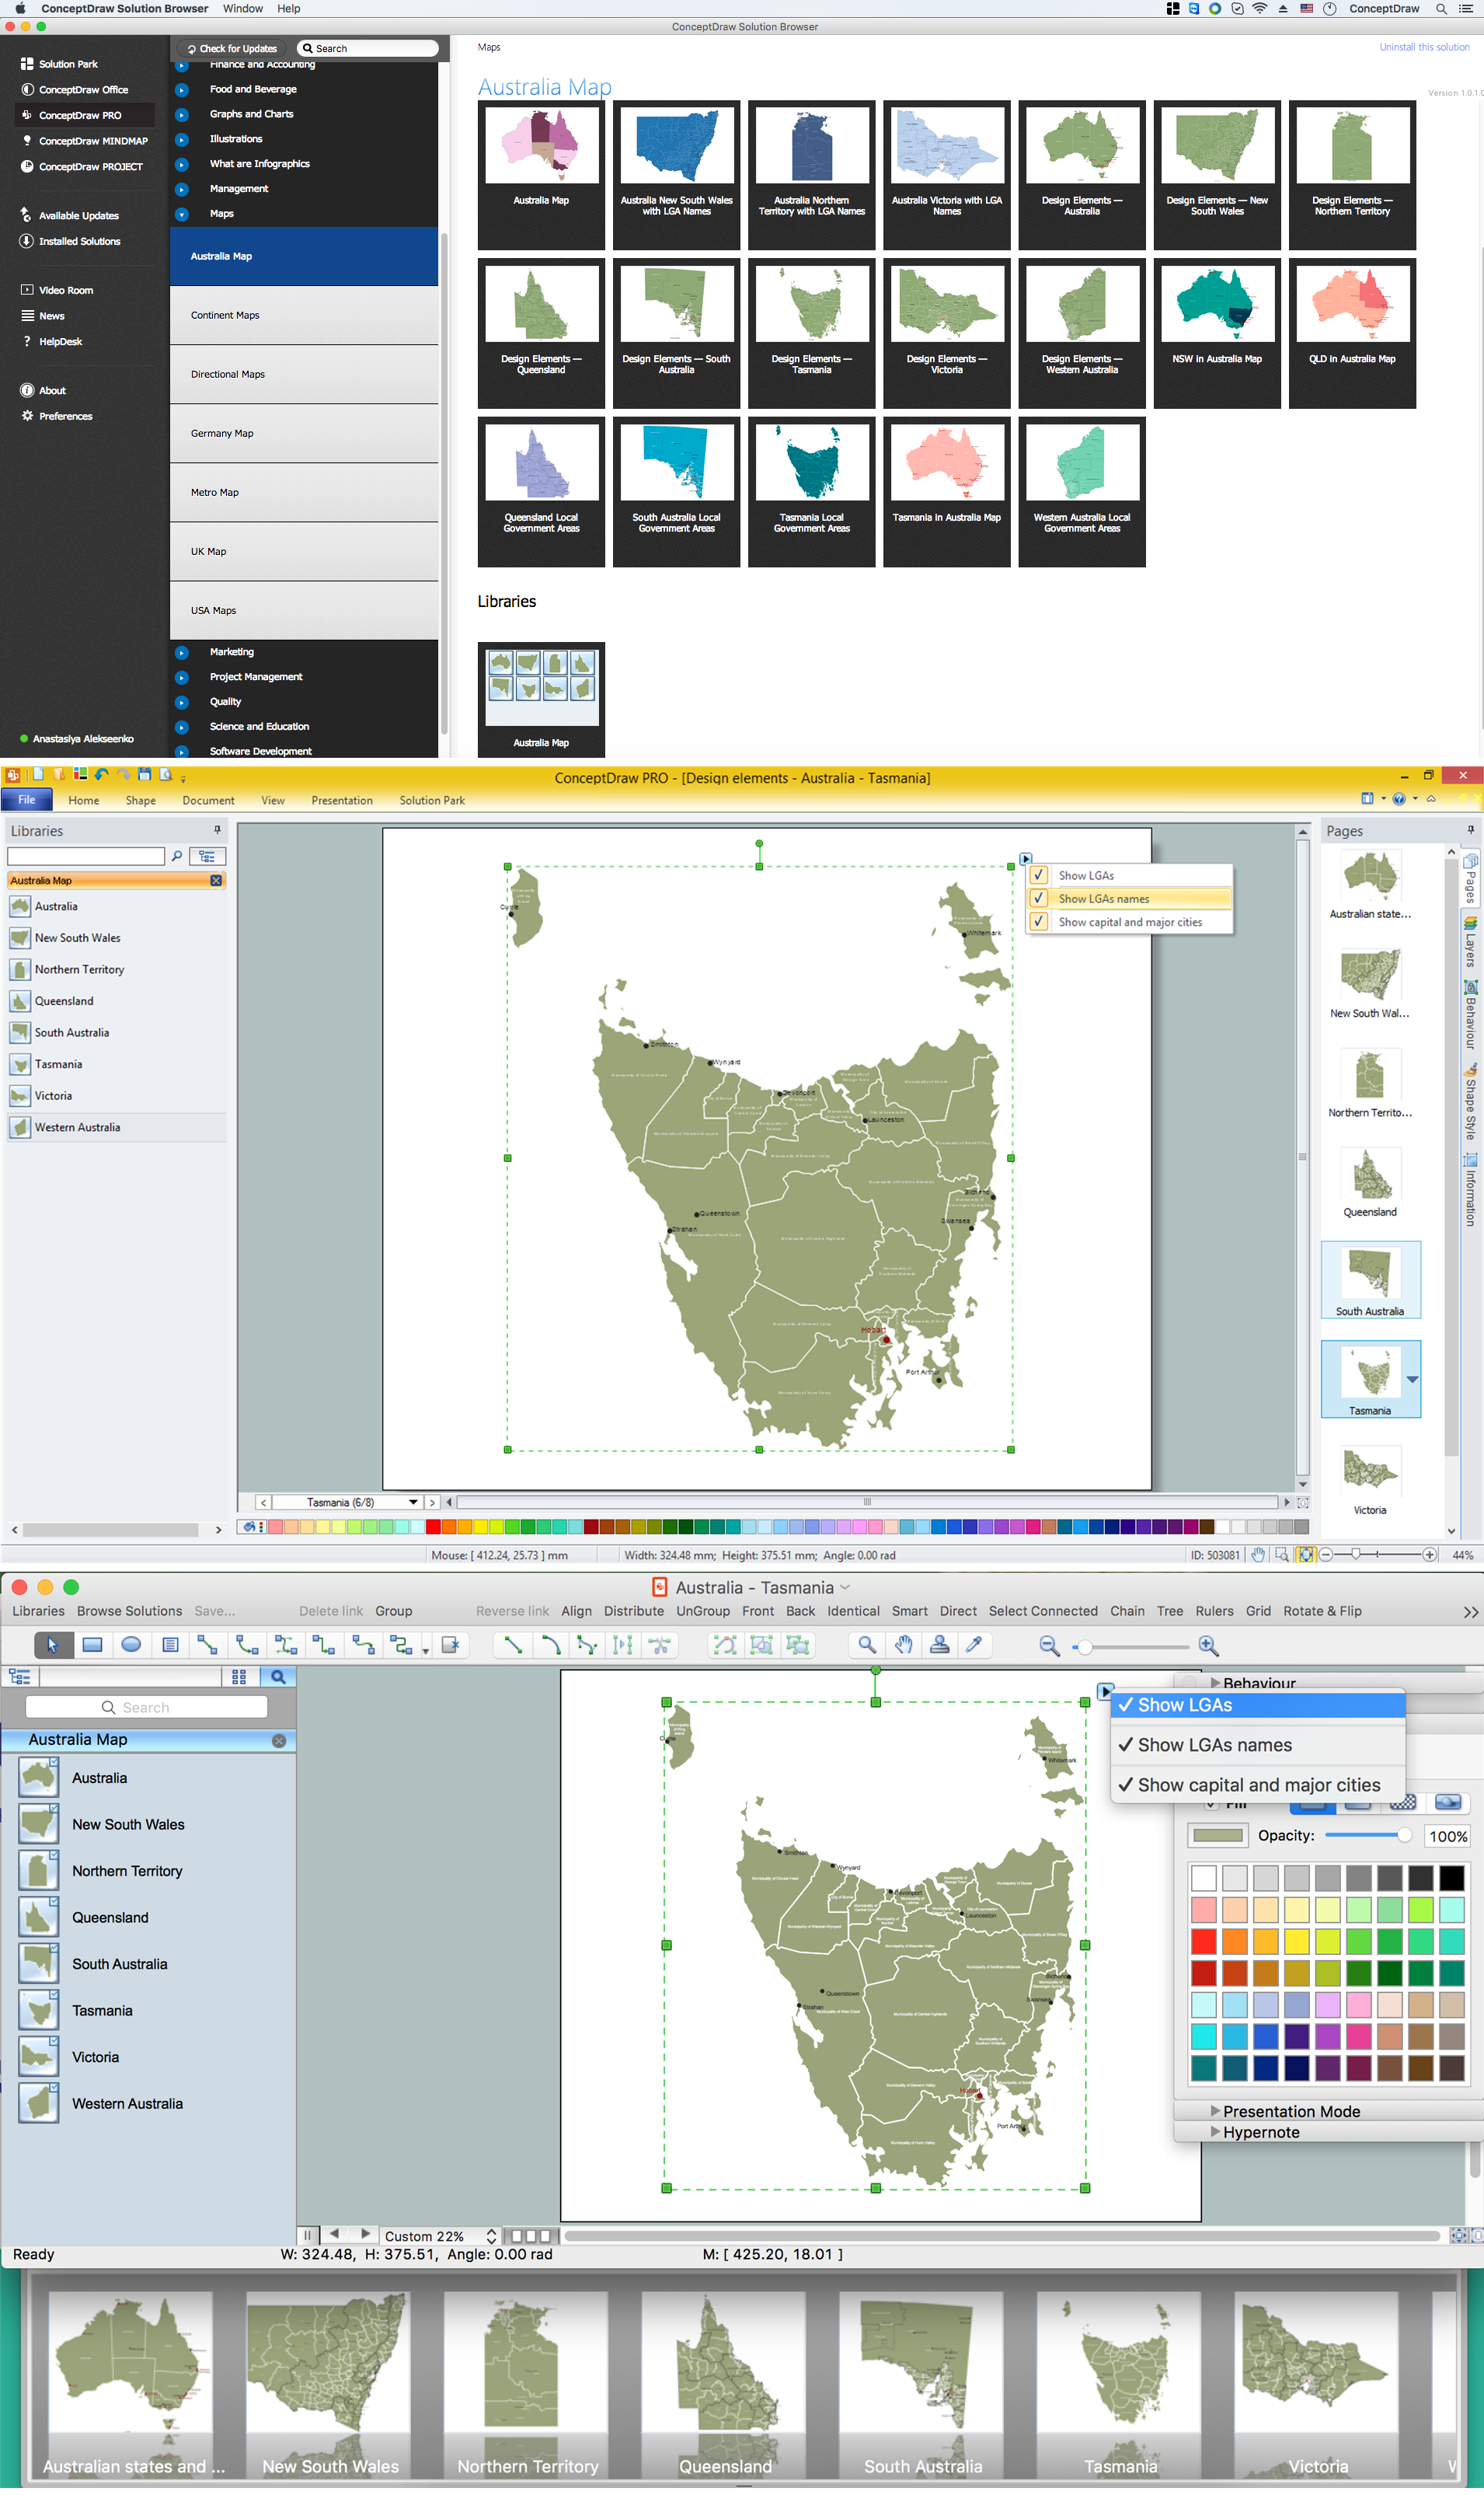Click the library search magnifier button in Mac window
Viewport: 1484px width, 2495px height.
click(x=278, y=1677)
